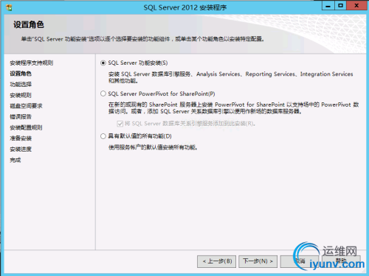Select 安装进度 step in sidebar
Image resolution: width=369 pixels, height=276 pixels.
21,149
